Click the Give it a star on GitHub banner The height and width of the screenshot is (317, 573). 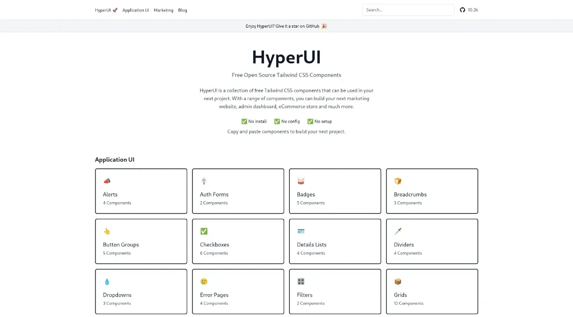[x=286, y=26]
